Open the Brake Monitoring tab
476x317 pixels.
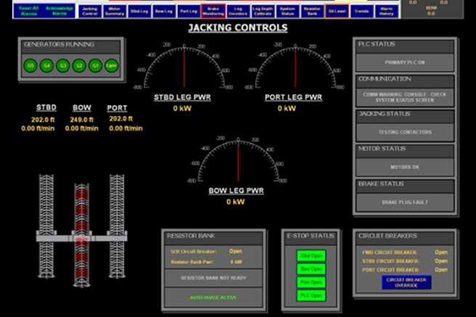pyautogui.click(x=212, y=12)
